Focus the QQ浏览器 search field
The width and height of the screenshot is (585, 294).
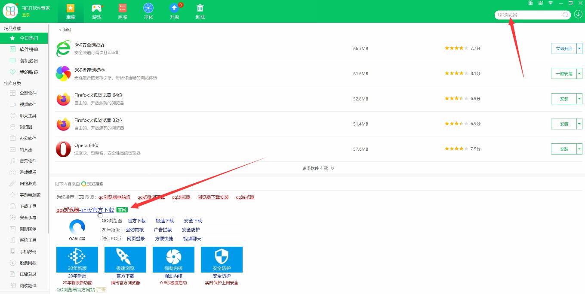[x=529, y=15]
